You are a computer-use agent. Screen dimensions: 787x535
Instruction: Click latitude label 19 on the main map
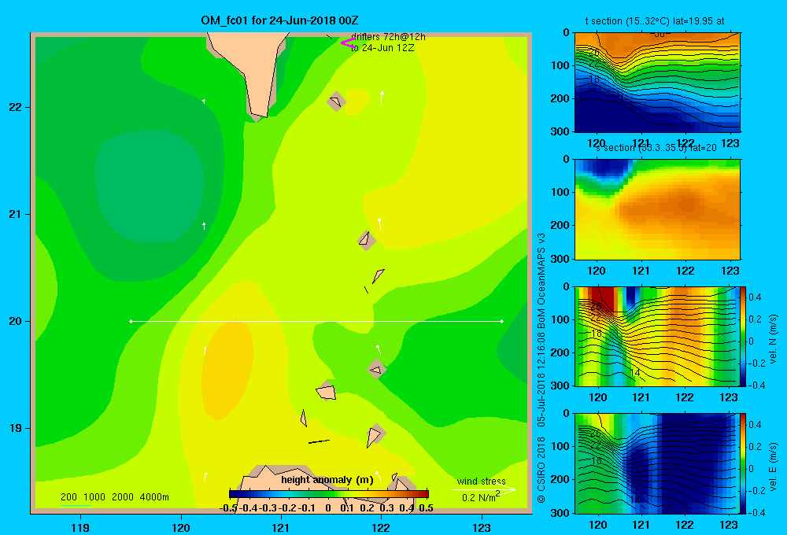click(15, 428)
